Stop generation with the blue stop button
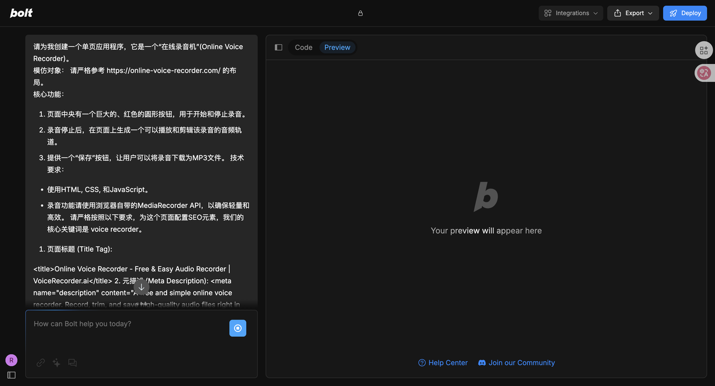715x386 pixels. tap(237, 328)
